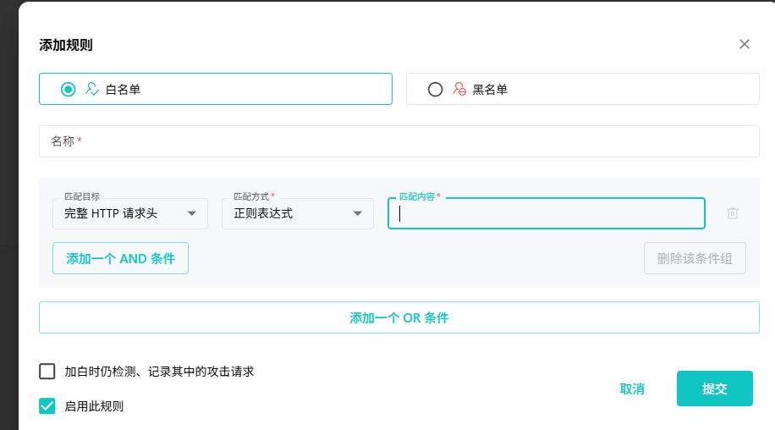Click the arrow on the 匹配方式 selector
Screen dimensions: 775x430
coord(358,213)
